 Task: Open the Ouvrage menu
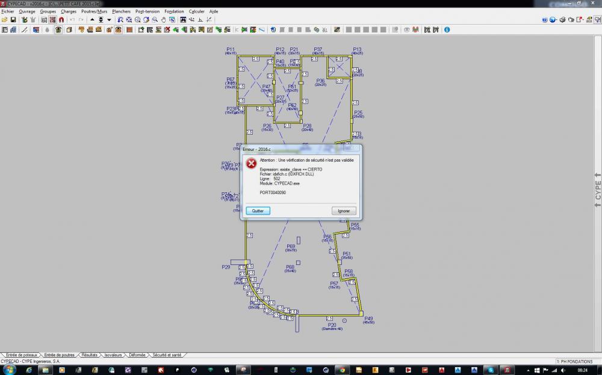point(27,11)
